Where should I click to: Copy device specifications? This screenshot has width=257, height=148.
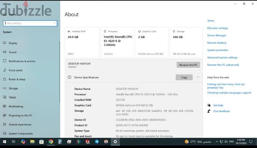point(184,77)
